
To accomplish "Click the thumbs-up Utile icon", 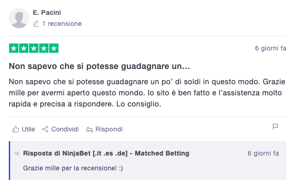I will coord(16,129).
